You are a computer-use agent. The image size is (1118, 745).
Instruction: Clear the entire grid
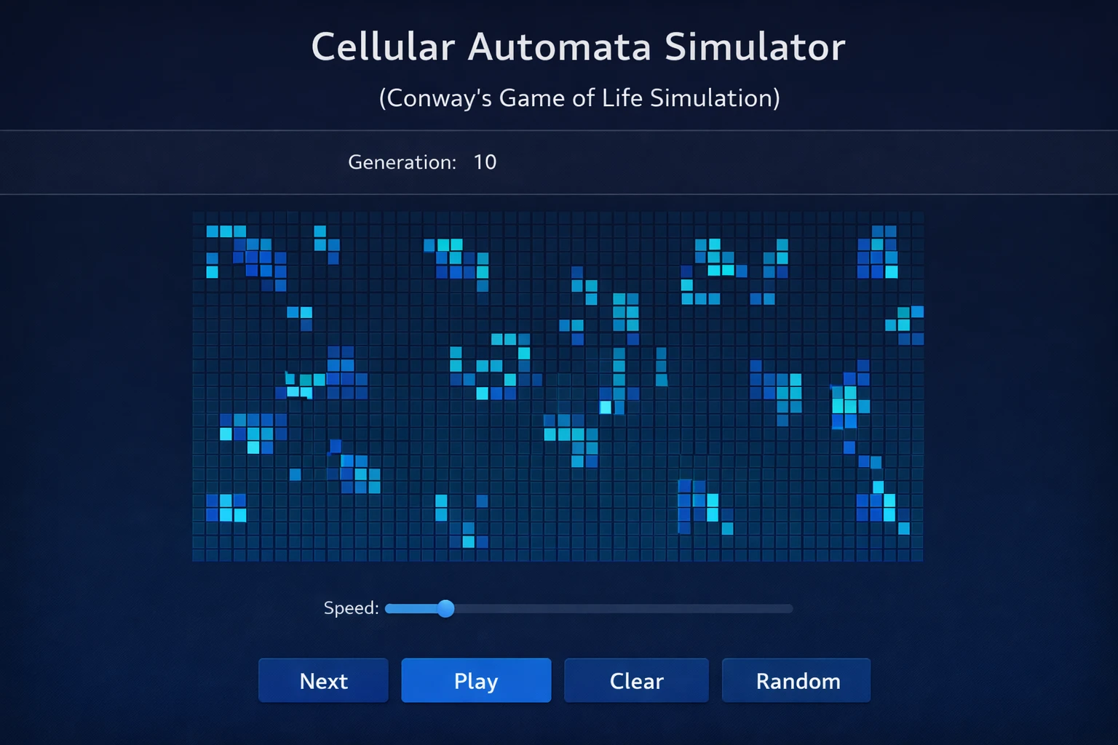pyautogui.click(x=636, y=680)
